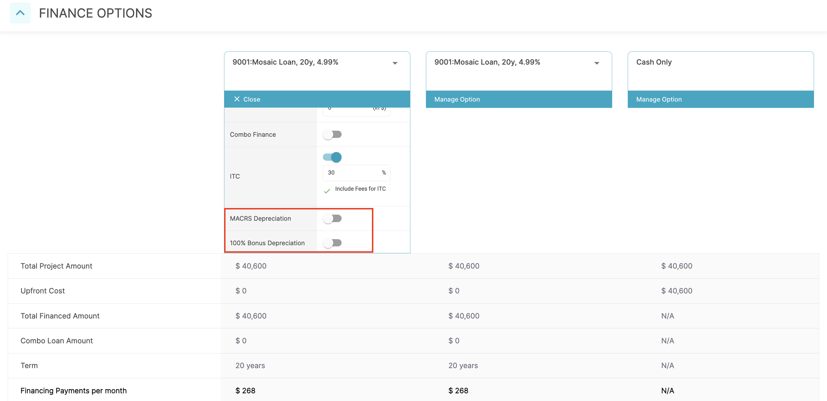Screen dimensions: 827x401
Task: Uncheck Include Fees for ITC
Action: [x=327, y=191]
